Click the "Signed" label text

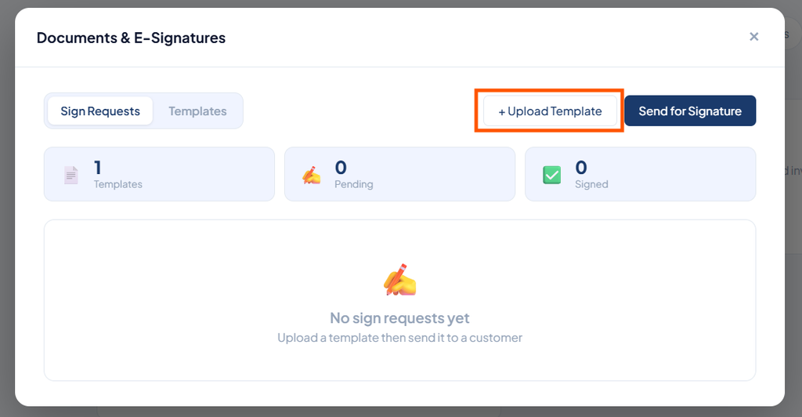tap(591, 184)
